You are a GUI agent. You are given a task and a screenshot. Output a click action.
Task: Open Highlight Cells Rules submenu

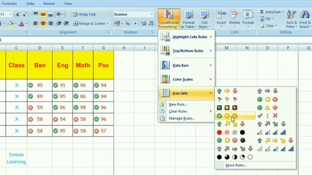tap(186, 37)
